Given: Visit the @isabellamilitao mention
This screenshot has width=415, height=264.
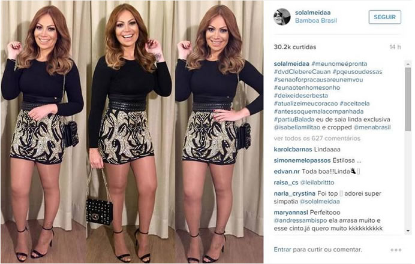Looking at the screenshot, I should (x=297, y=128).
